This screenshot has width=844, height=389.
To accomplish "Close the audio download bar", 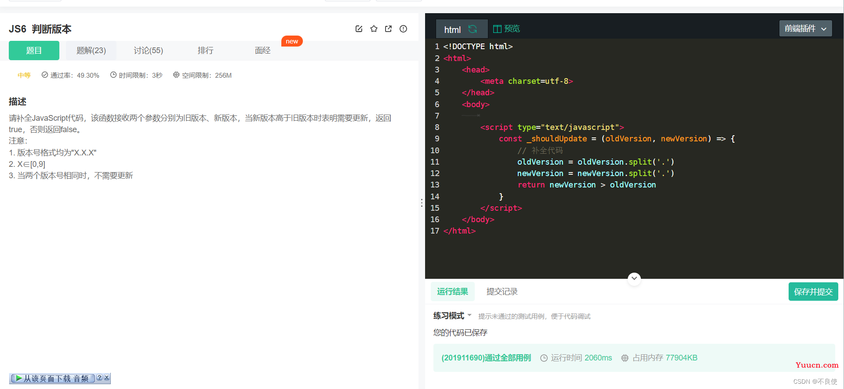I will (106, 378).
